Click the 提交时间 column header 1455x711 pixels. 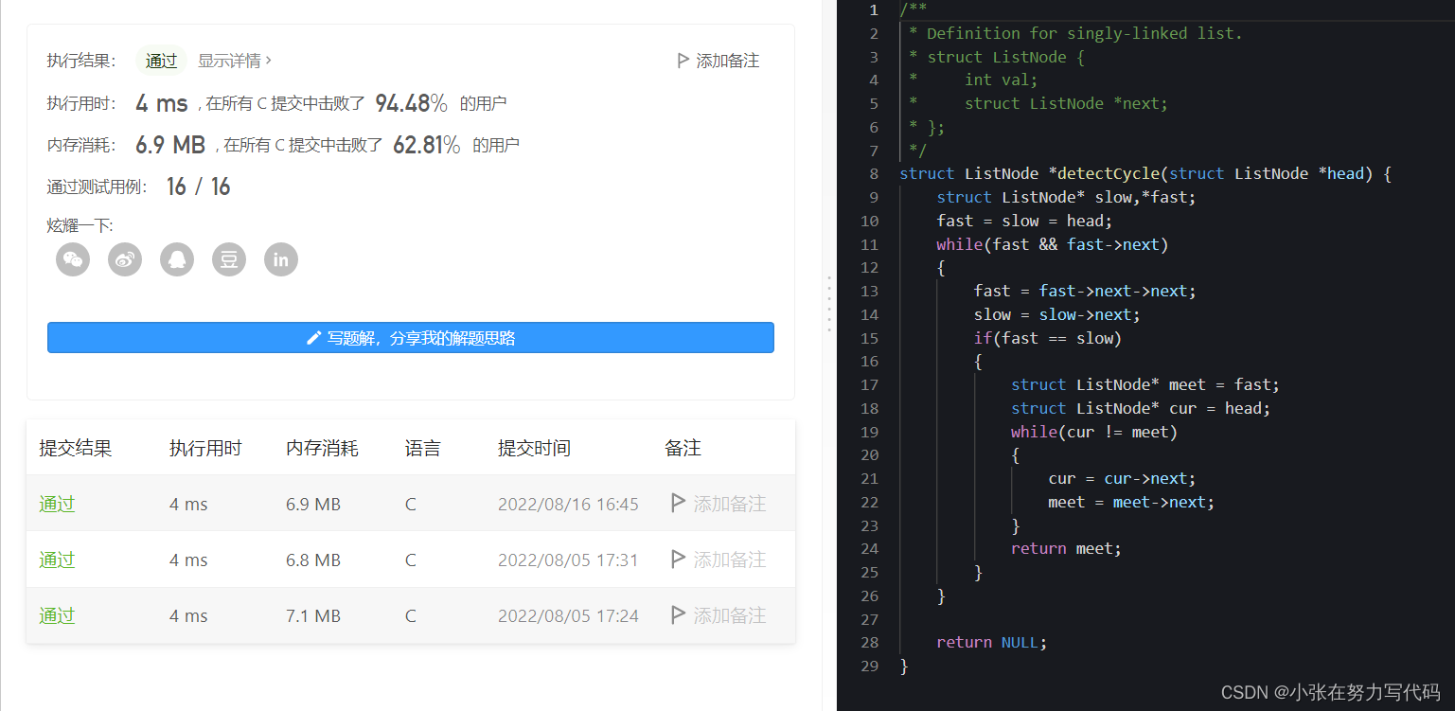pyautogui.click(x=534, y=448)
